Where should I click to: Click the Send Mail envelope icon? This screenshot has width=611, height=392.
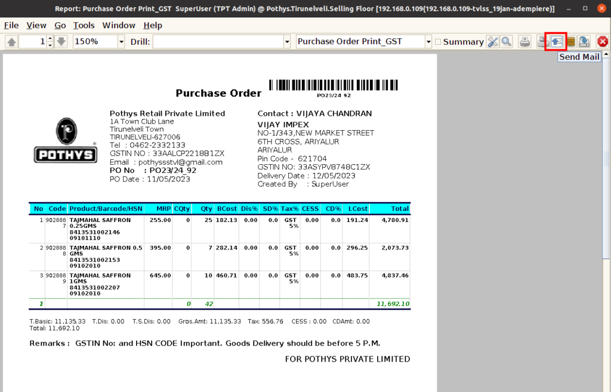(x=557, y=42)
